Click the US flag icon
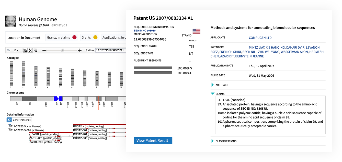The width and height of the screenshot is (342, 162). 196,31
